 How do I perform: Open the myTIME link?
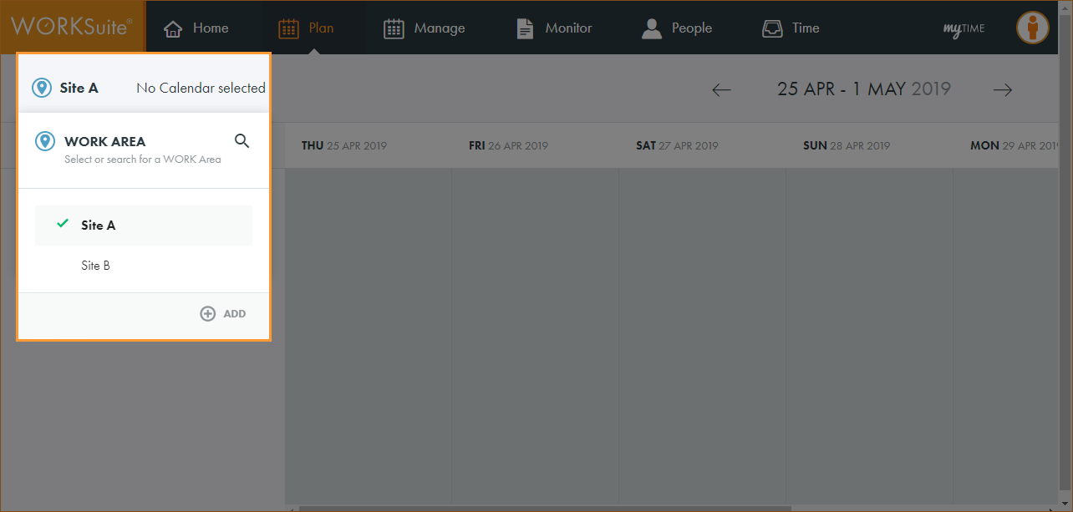[964, 28]
